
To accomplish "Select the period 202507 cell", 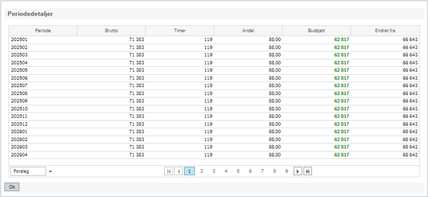I will [43, 86].
